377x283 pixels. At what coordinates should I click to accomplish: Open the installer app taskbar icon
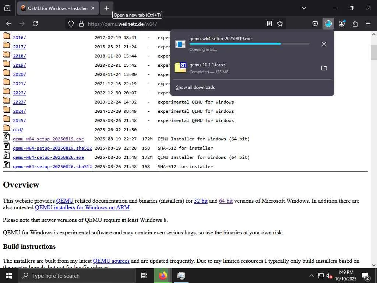pos(181,276)
